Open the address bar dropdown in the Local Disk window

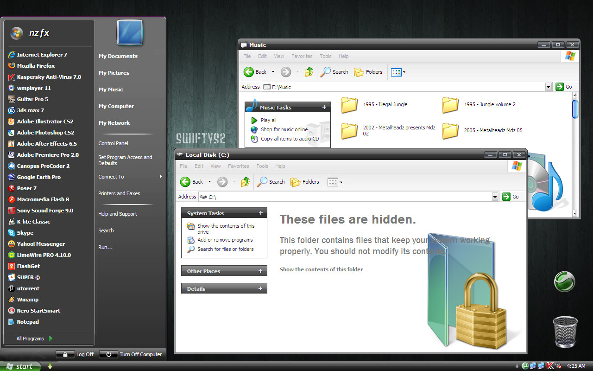click(x=495, y=197)
